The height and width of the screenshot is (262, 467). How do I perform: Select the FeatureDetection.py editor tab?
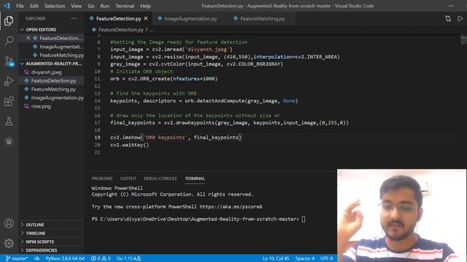point(118,18)
